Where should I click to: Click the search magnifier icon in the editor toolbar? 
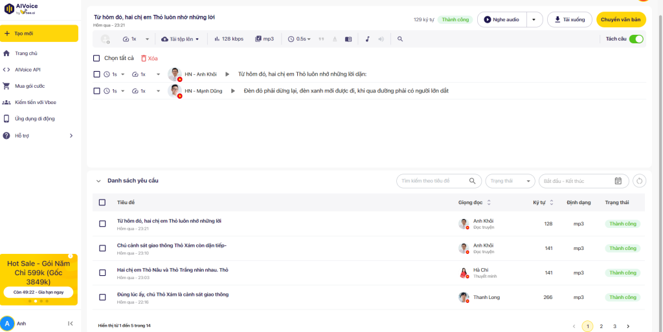pyautogui.click(x=400, y=39)
